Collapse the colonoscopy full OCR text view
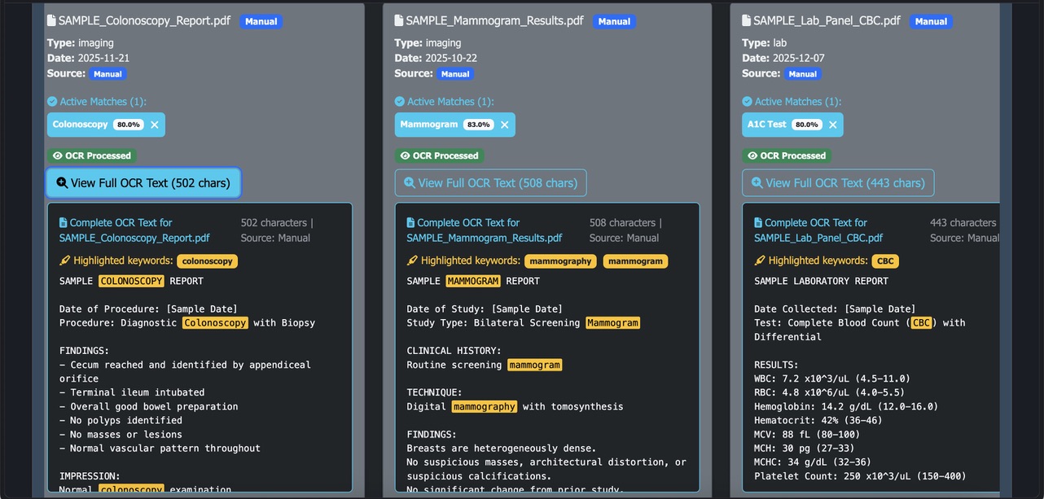The width and height of the screenshot is (1044, 499). [143, 182]
